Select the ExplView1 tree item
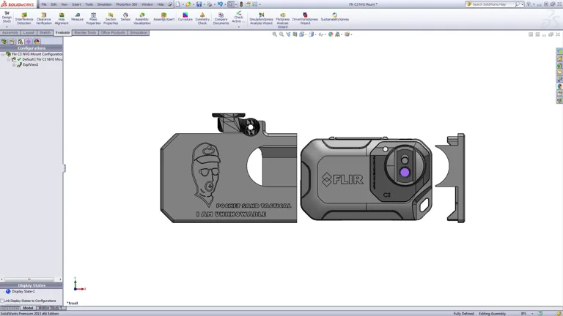The height and width of the screenshot is (316, 563). pos(30,64)
